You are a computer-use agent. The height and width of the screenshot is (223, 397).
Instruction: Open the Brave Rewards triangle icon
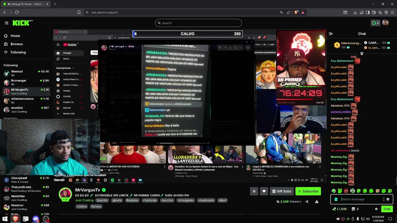[x=303, y=12]
